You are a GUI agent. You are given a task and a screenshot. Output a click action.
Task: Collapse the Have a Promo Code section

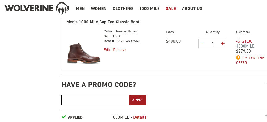coord(264,82)
